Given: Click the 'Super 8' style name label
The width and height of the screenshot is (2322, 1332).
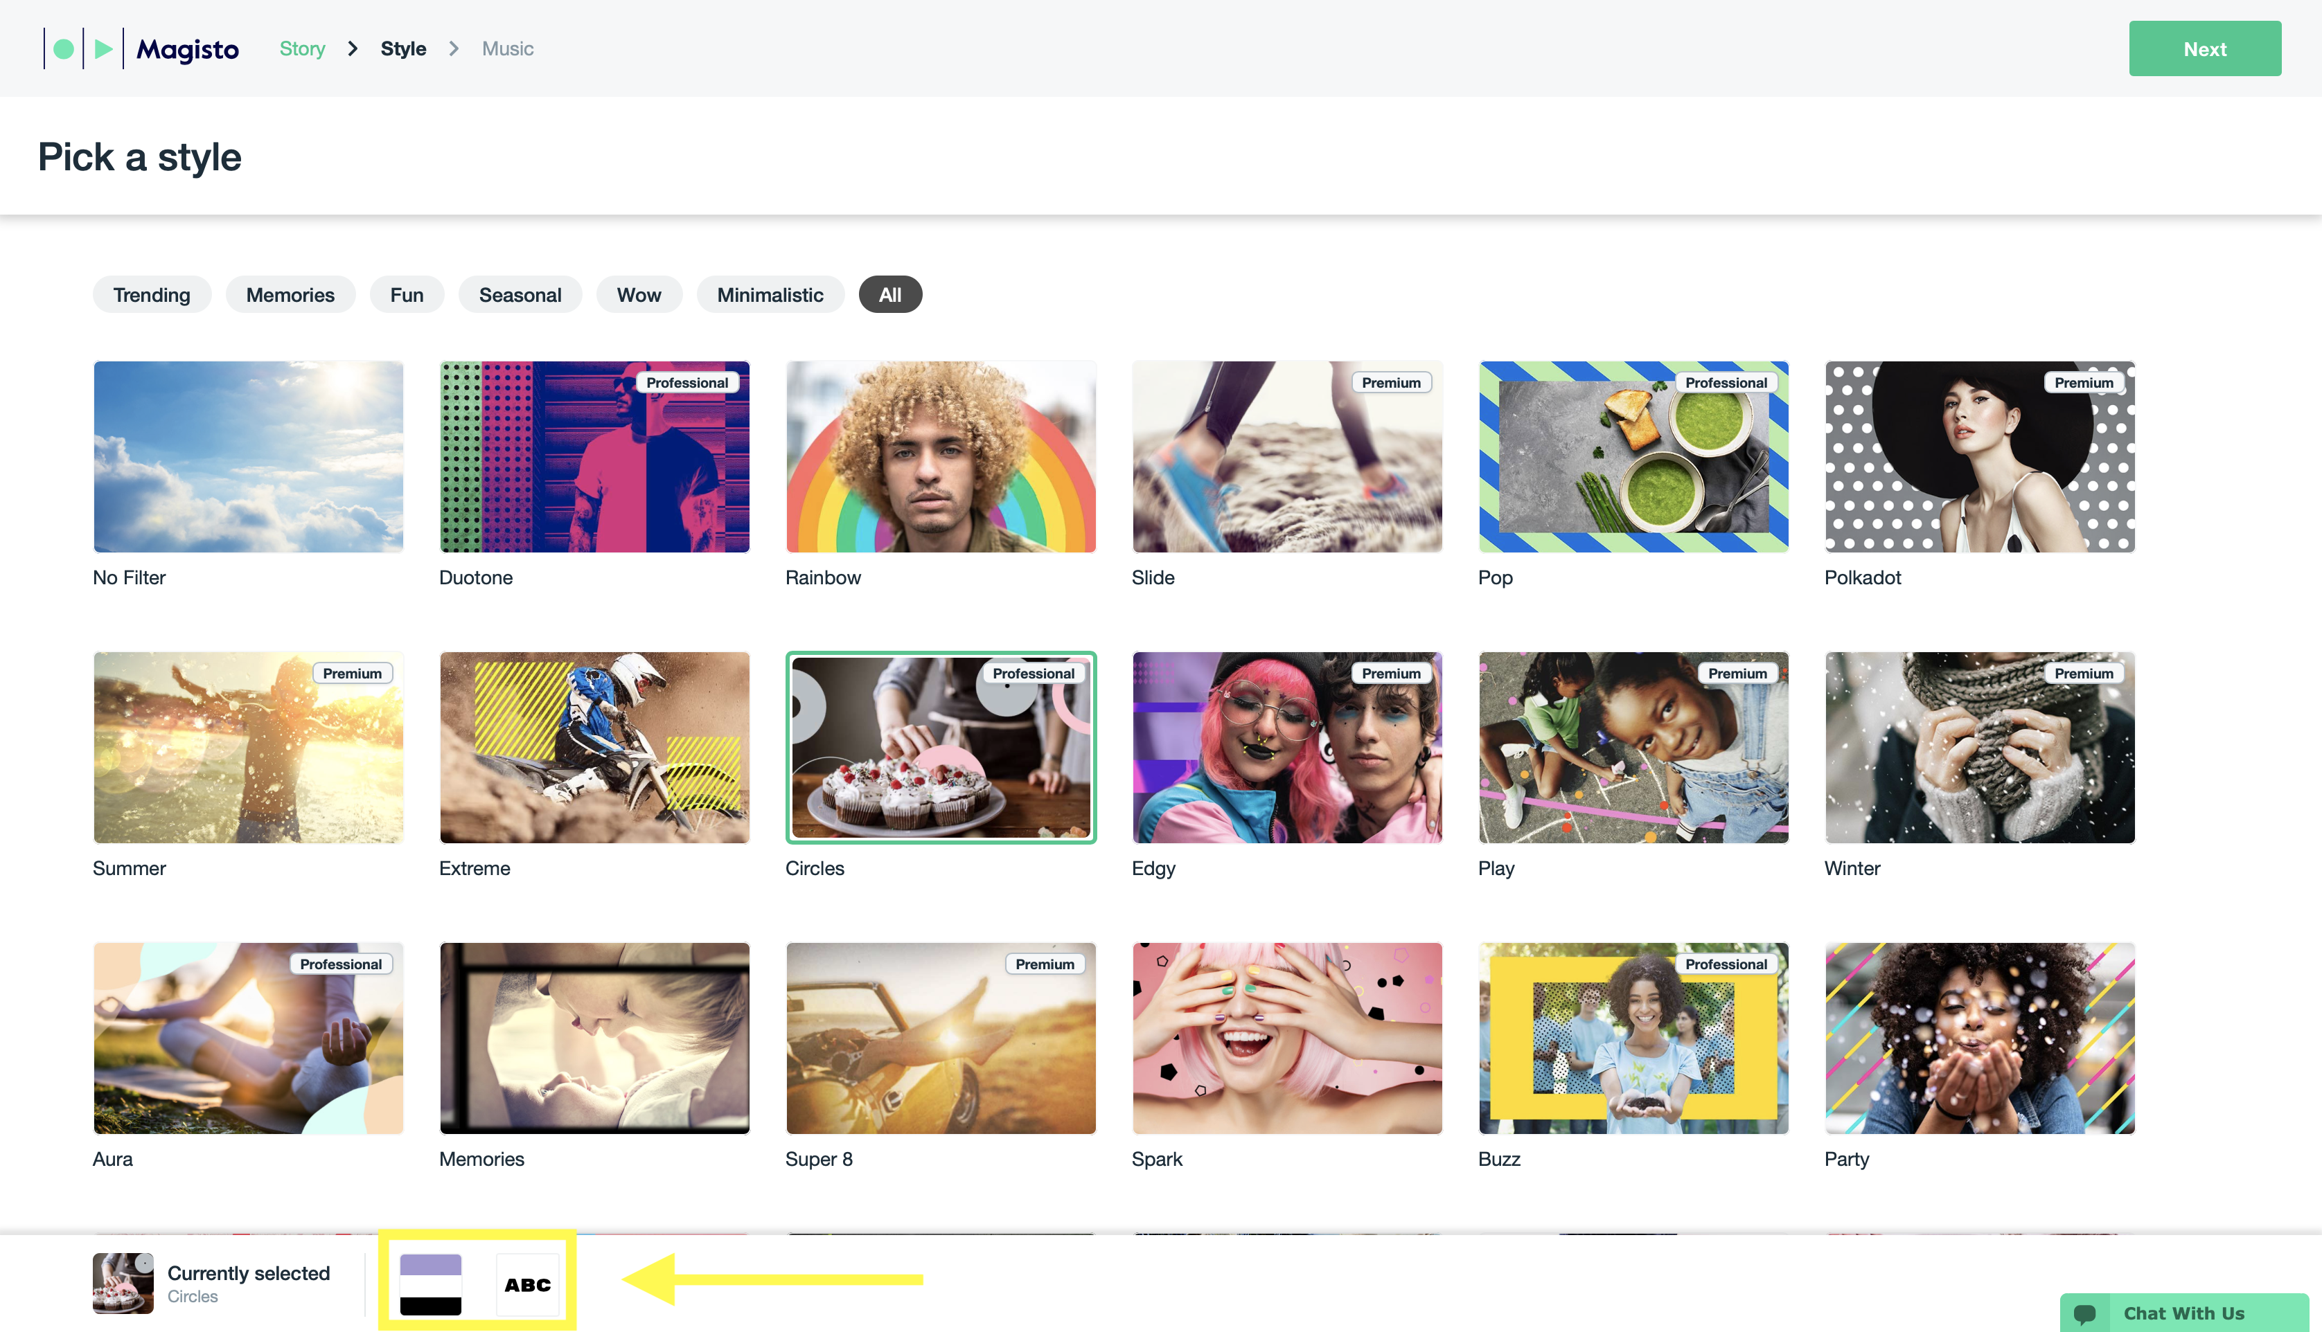Looking at the screenshot, I should click(819, 1159).
